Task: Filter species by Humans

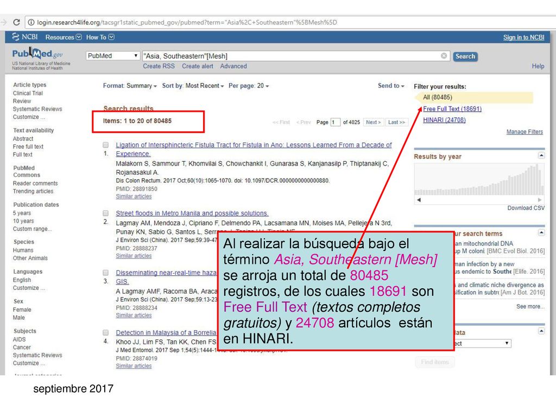Action: [x=23, y=250]
